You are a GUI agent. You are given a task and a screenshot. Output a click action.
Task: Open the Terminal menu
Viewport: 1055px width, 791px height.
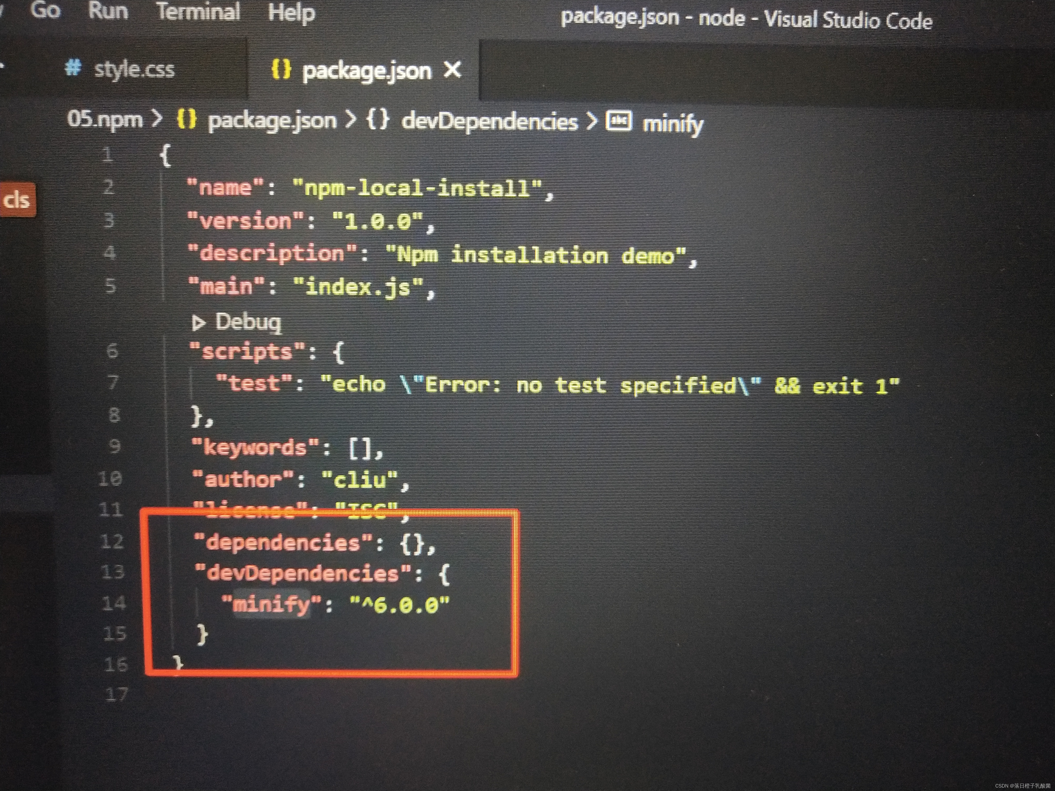click(198, 12)
